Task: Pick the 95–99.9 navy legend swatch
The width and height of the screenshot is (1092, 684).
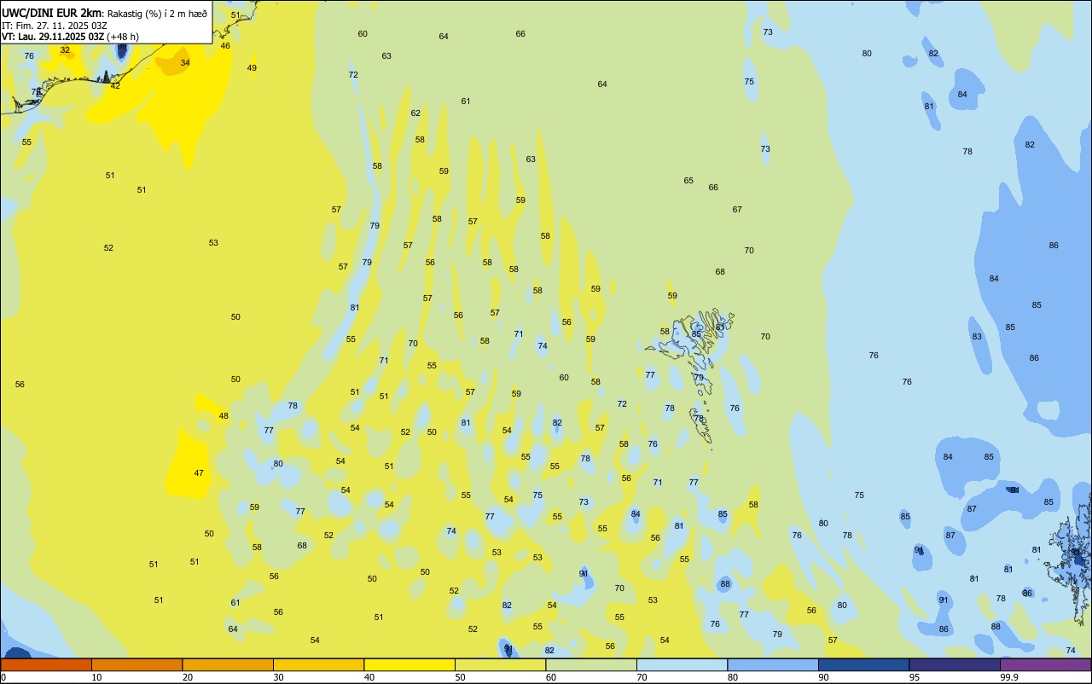Action: pyautogui.click(x=955, y=664)
